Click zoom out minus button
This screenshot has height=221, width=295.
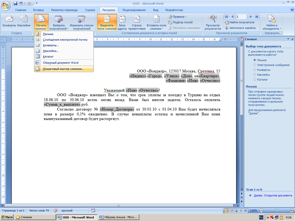[261, 211]
